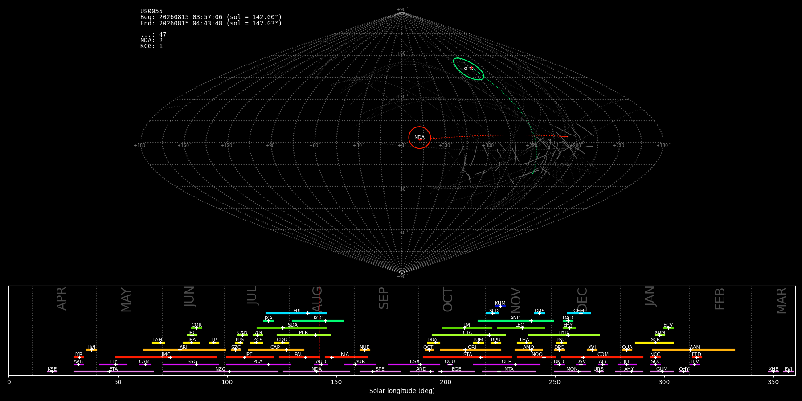802x401 pixels.
Task: Select the red JMC shower bar
Action: point(166,357)
